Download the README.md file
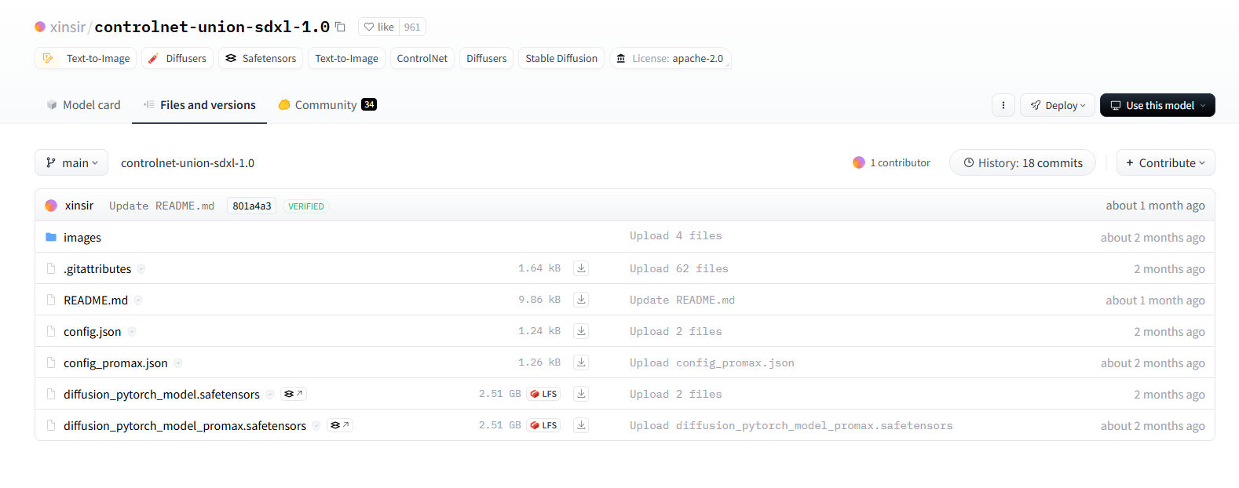Viewport: 1239px width, 488px height. [581, 300]
